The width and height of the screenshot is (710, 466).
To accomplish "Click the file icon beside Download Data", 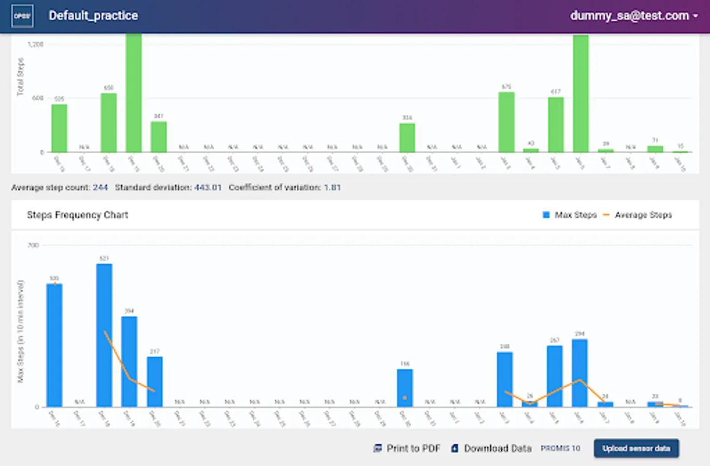I will coord(454,448).
